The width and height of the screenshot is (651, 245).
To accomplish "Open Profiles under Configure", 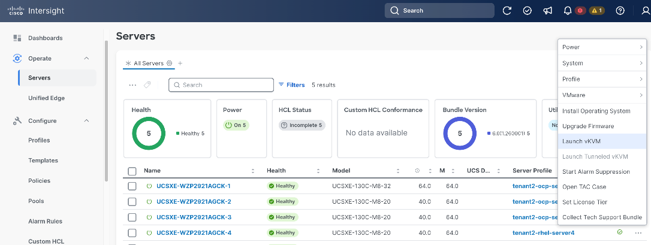I will 39,141.
